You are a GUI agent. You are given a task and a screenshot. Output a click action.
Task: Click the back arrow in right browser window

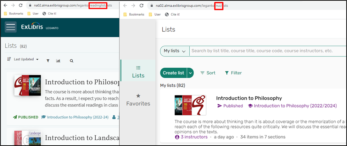125,6
